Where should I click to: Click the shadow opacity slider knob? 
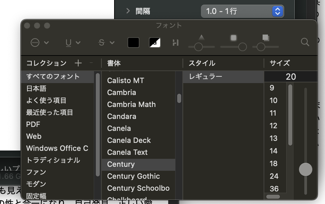click(x=199, y=47)
